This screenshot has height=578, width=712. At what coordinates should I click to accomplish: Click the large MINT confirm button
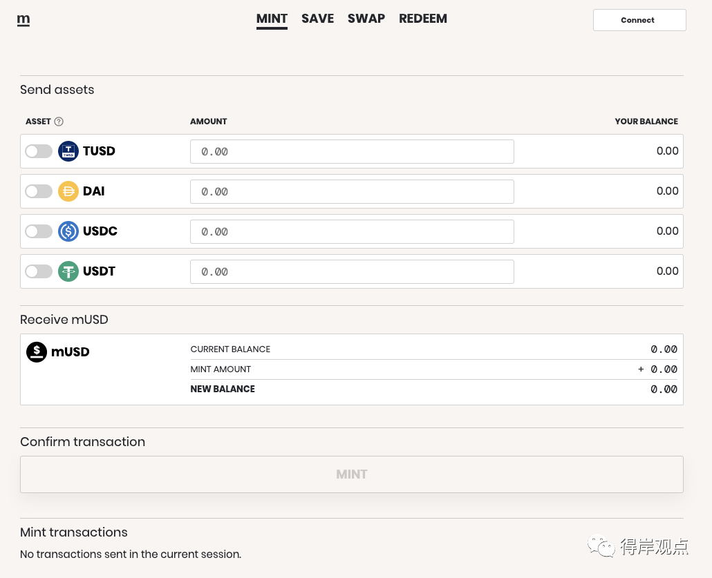pyautogui.click(x=351, y=474)
